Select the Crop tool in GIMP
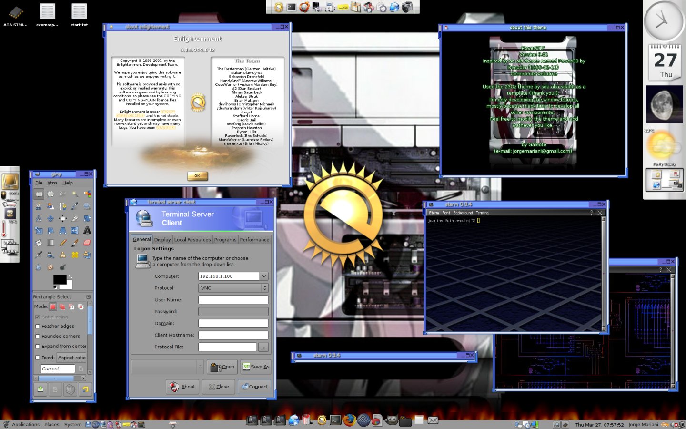Image resolution: width=686 pixels, height=429 pixels. [75, 218]
